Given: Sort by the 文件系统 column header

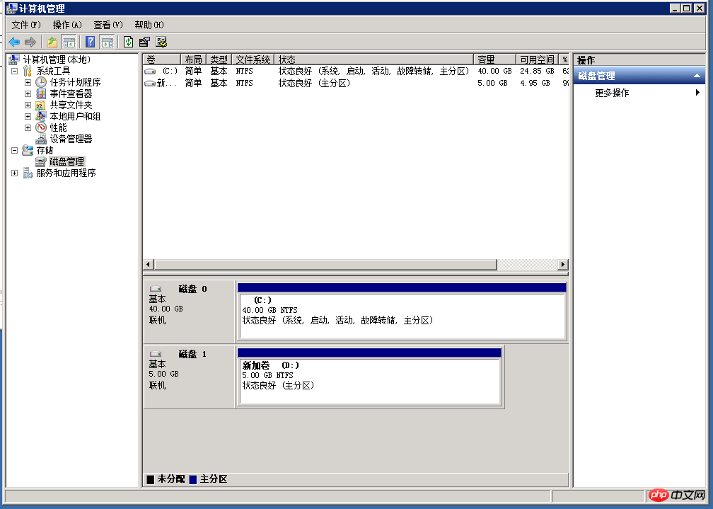Looking at the screenshot, I should click(x=253, y=59).
